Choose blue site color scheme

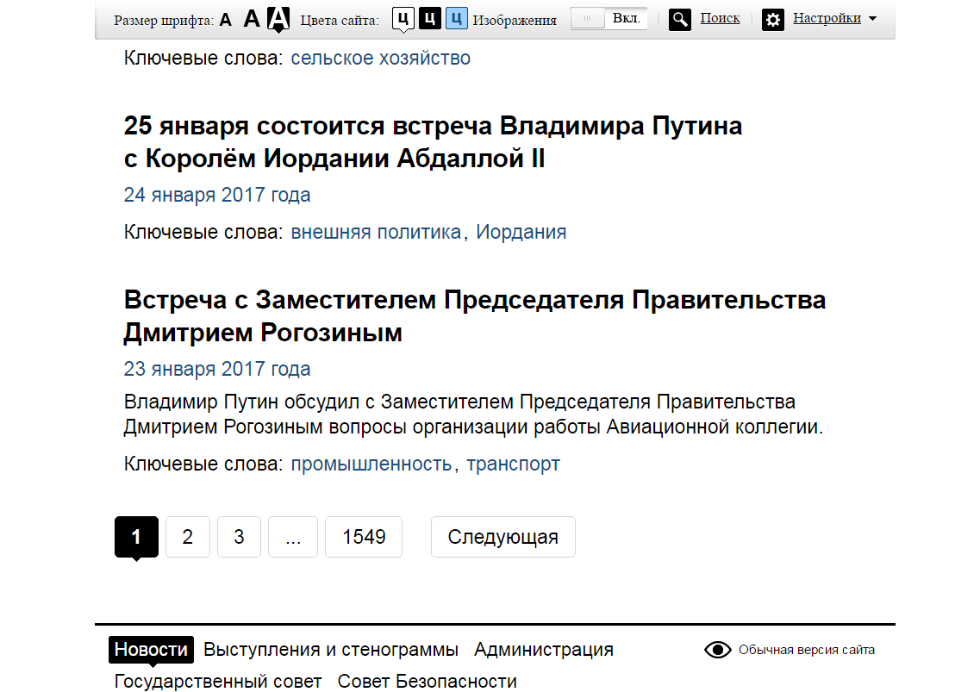456,18
